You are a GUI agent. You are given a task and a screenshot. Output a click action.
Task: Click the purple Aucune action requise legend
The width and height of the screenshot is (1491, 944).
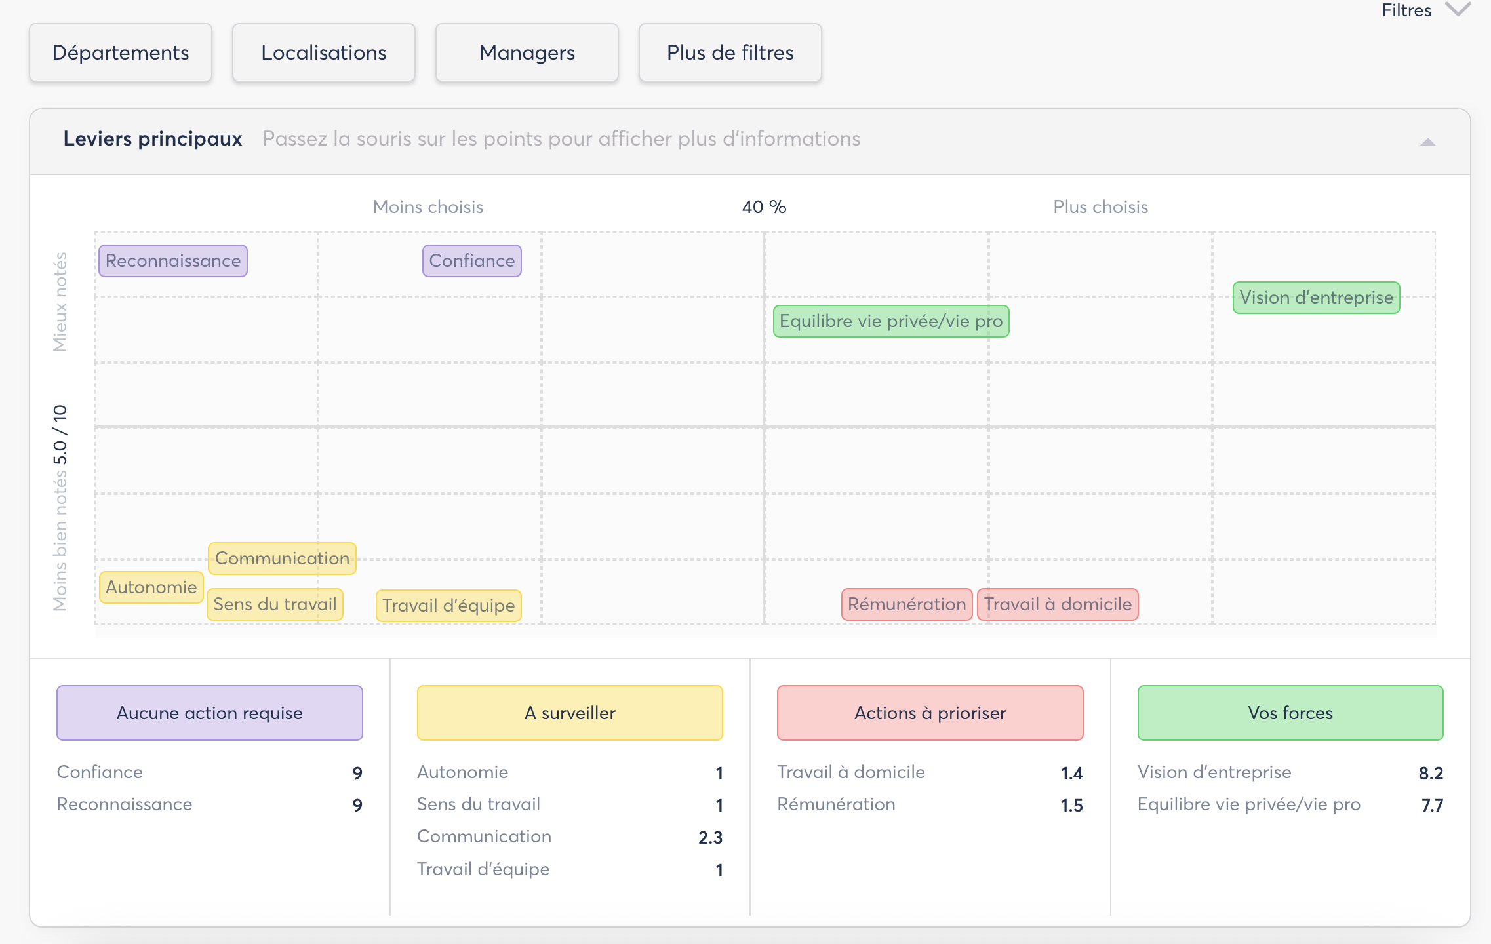(210, 713)
